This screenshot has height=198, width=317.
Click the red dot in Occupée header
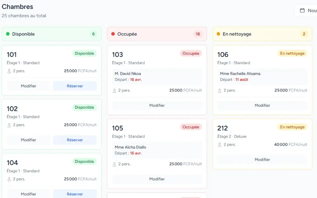click(x=113, y=34)
